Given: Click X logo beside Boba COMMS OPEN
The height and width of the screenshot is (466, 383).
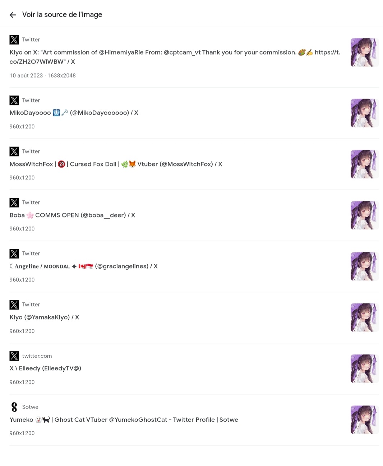Looking at the screenshot, I should coord(14,202).
